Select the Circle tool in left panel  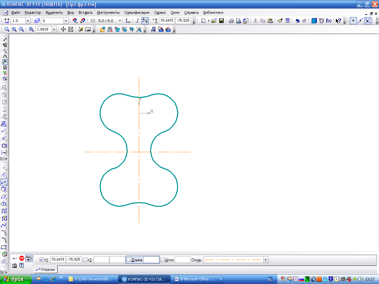click(4, 189)
